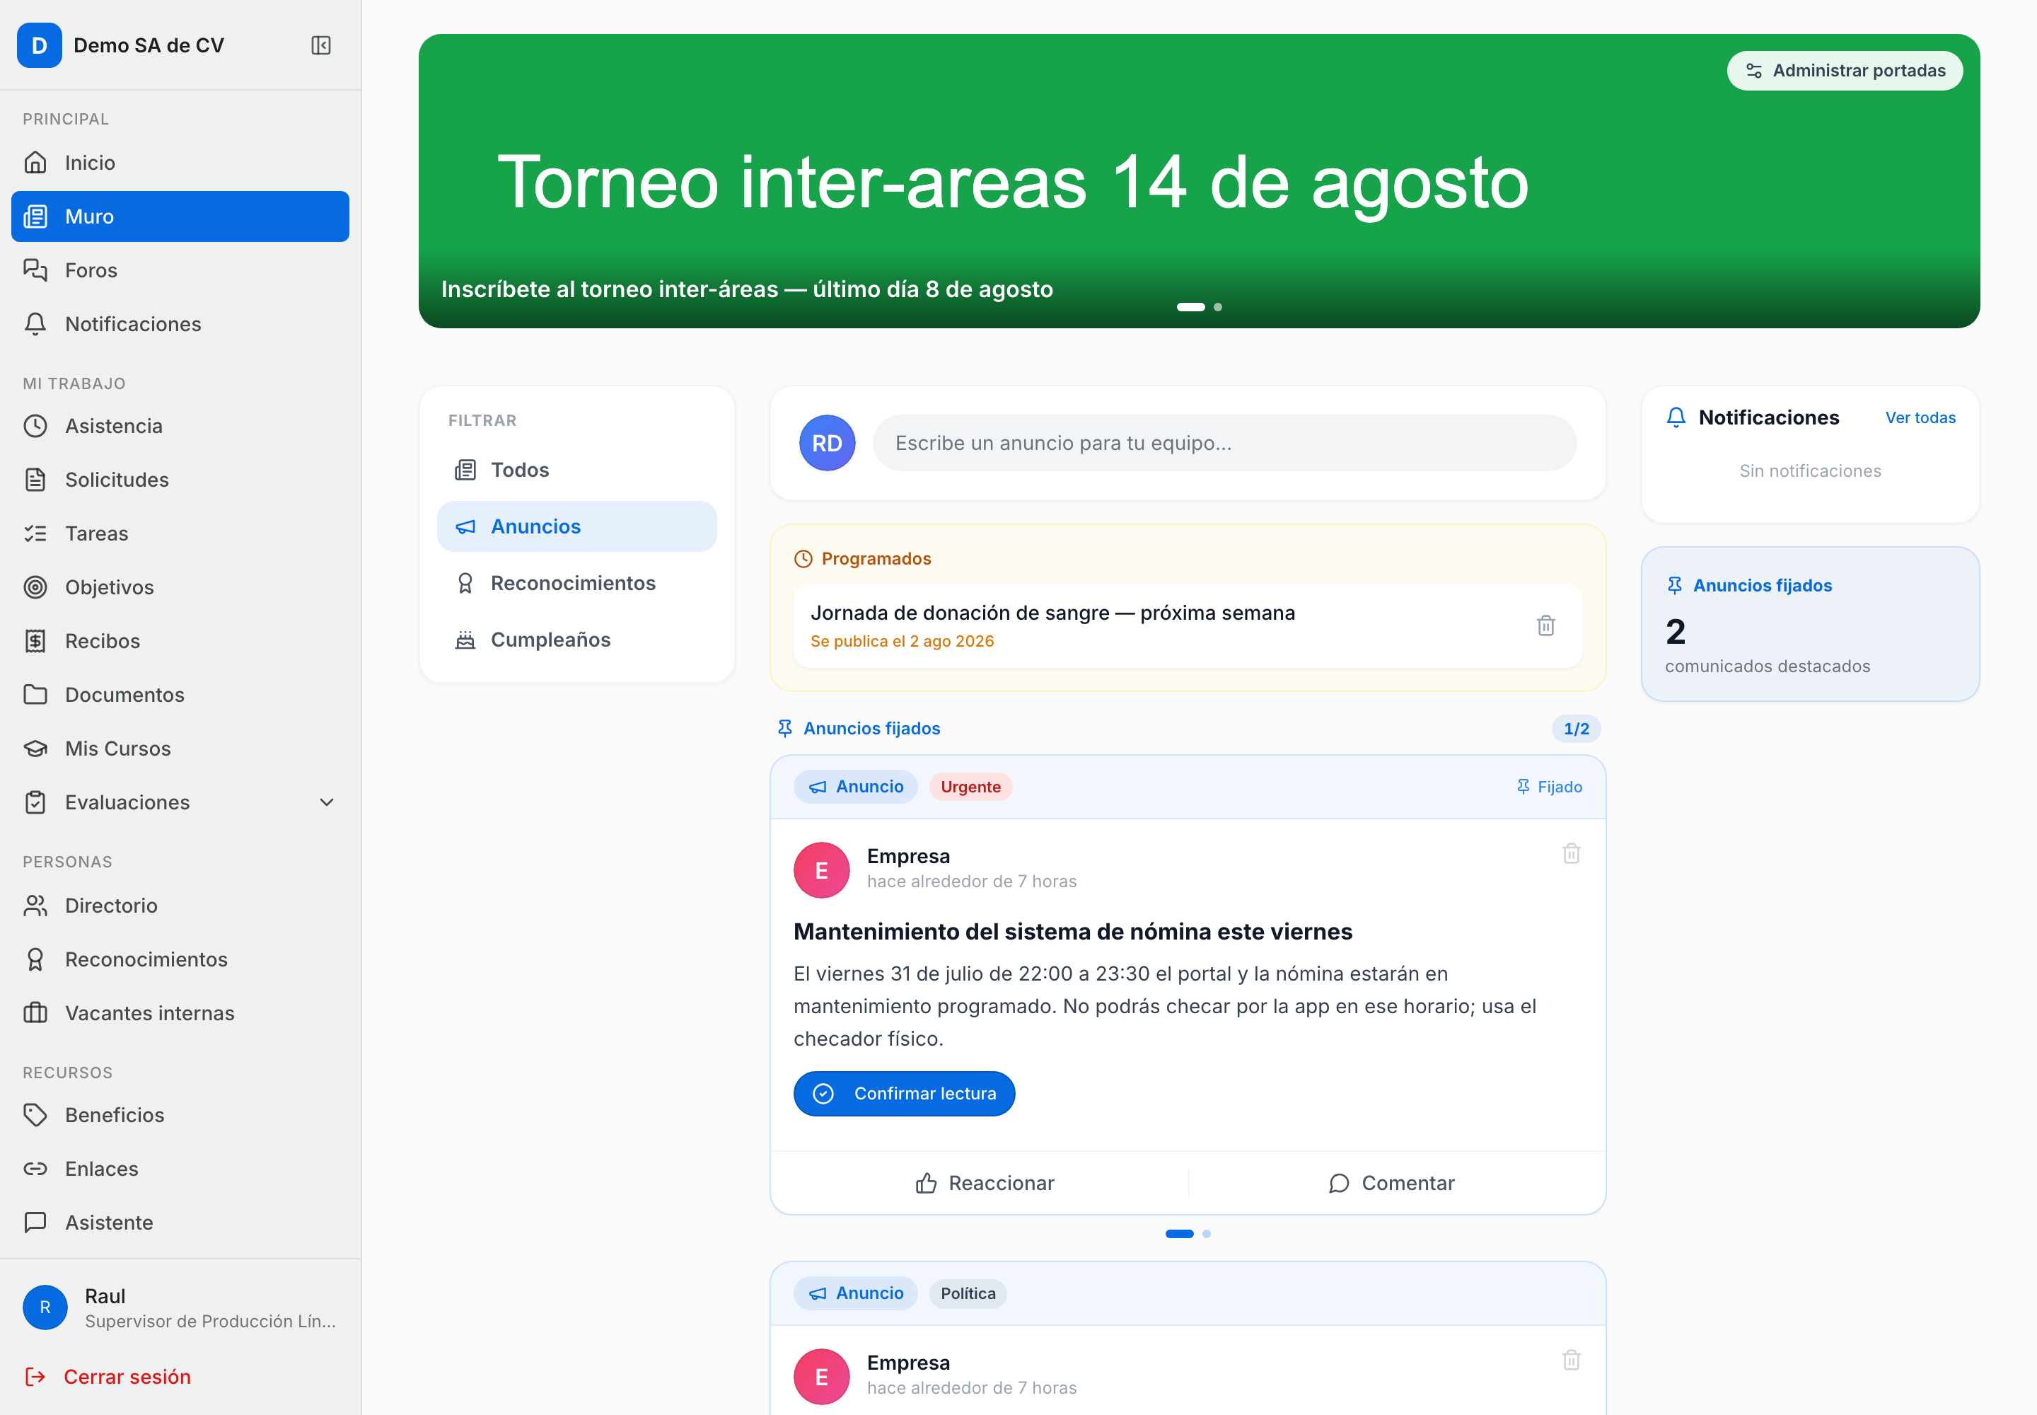
Task: Go to Inicio in sidebar
Action: coord(180,162)
